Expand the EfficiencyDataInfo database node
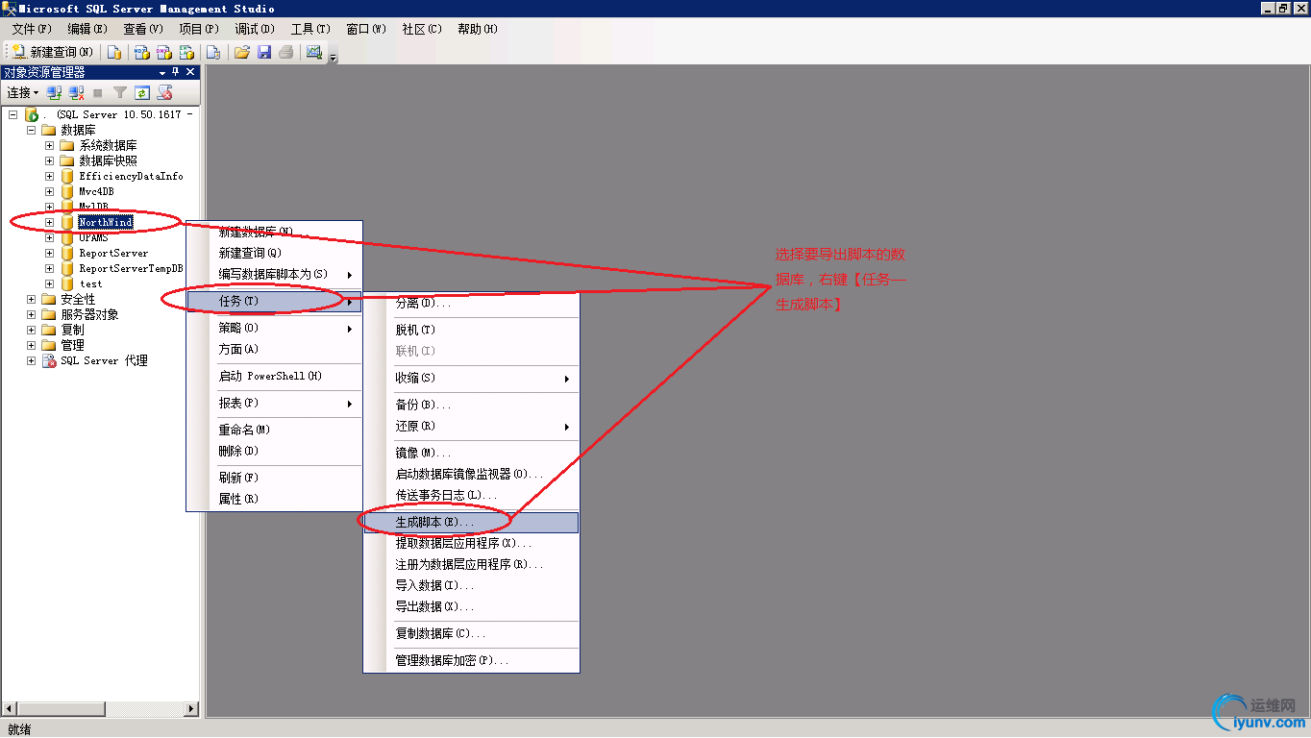 [x=49, y=176]
